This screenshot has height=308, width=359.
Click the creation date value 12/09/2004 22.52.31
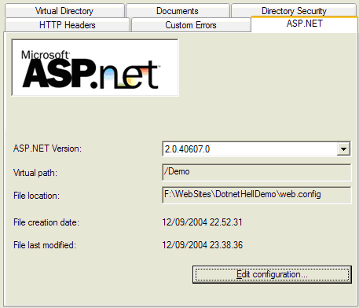point(202,222)
